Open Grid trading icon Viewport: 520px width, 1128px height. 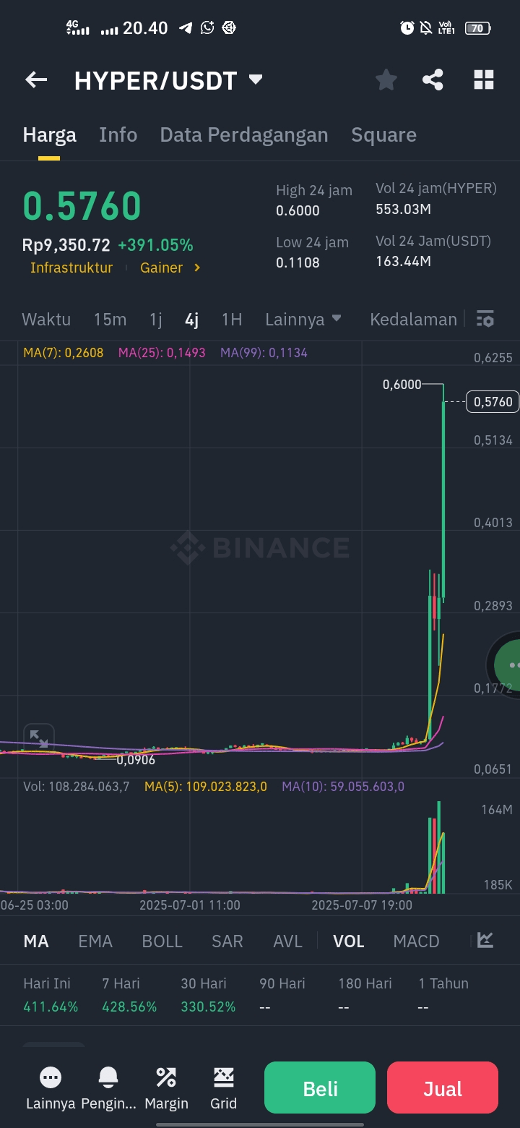[x=223, y=1078]
